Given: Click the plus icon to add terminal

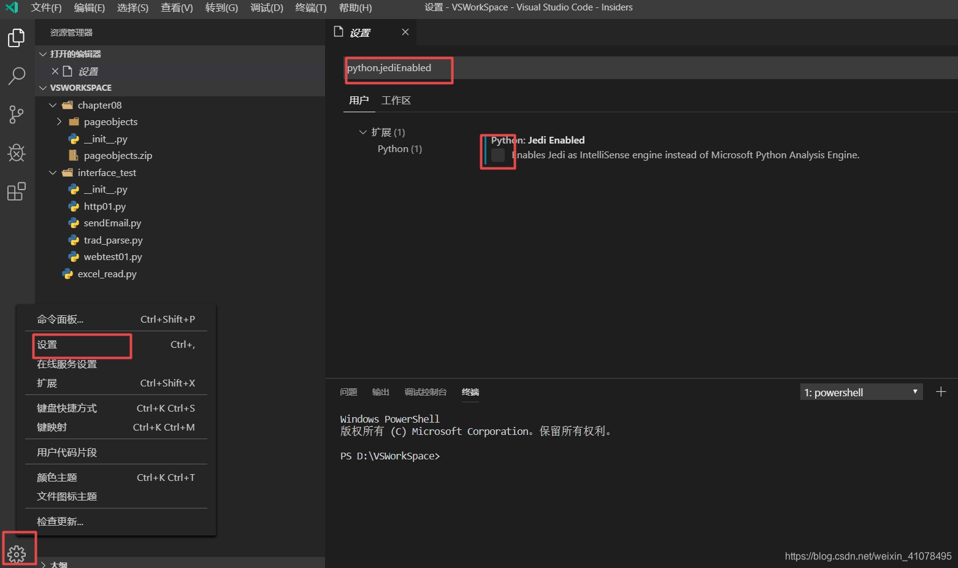Looking at the screenshot, I should (941, 391).
